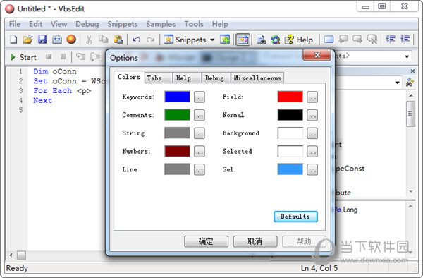Click the Step Over debug icon
This screenshot has height=278, width=423.
pos(94,56)
